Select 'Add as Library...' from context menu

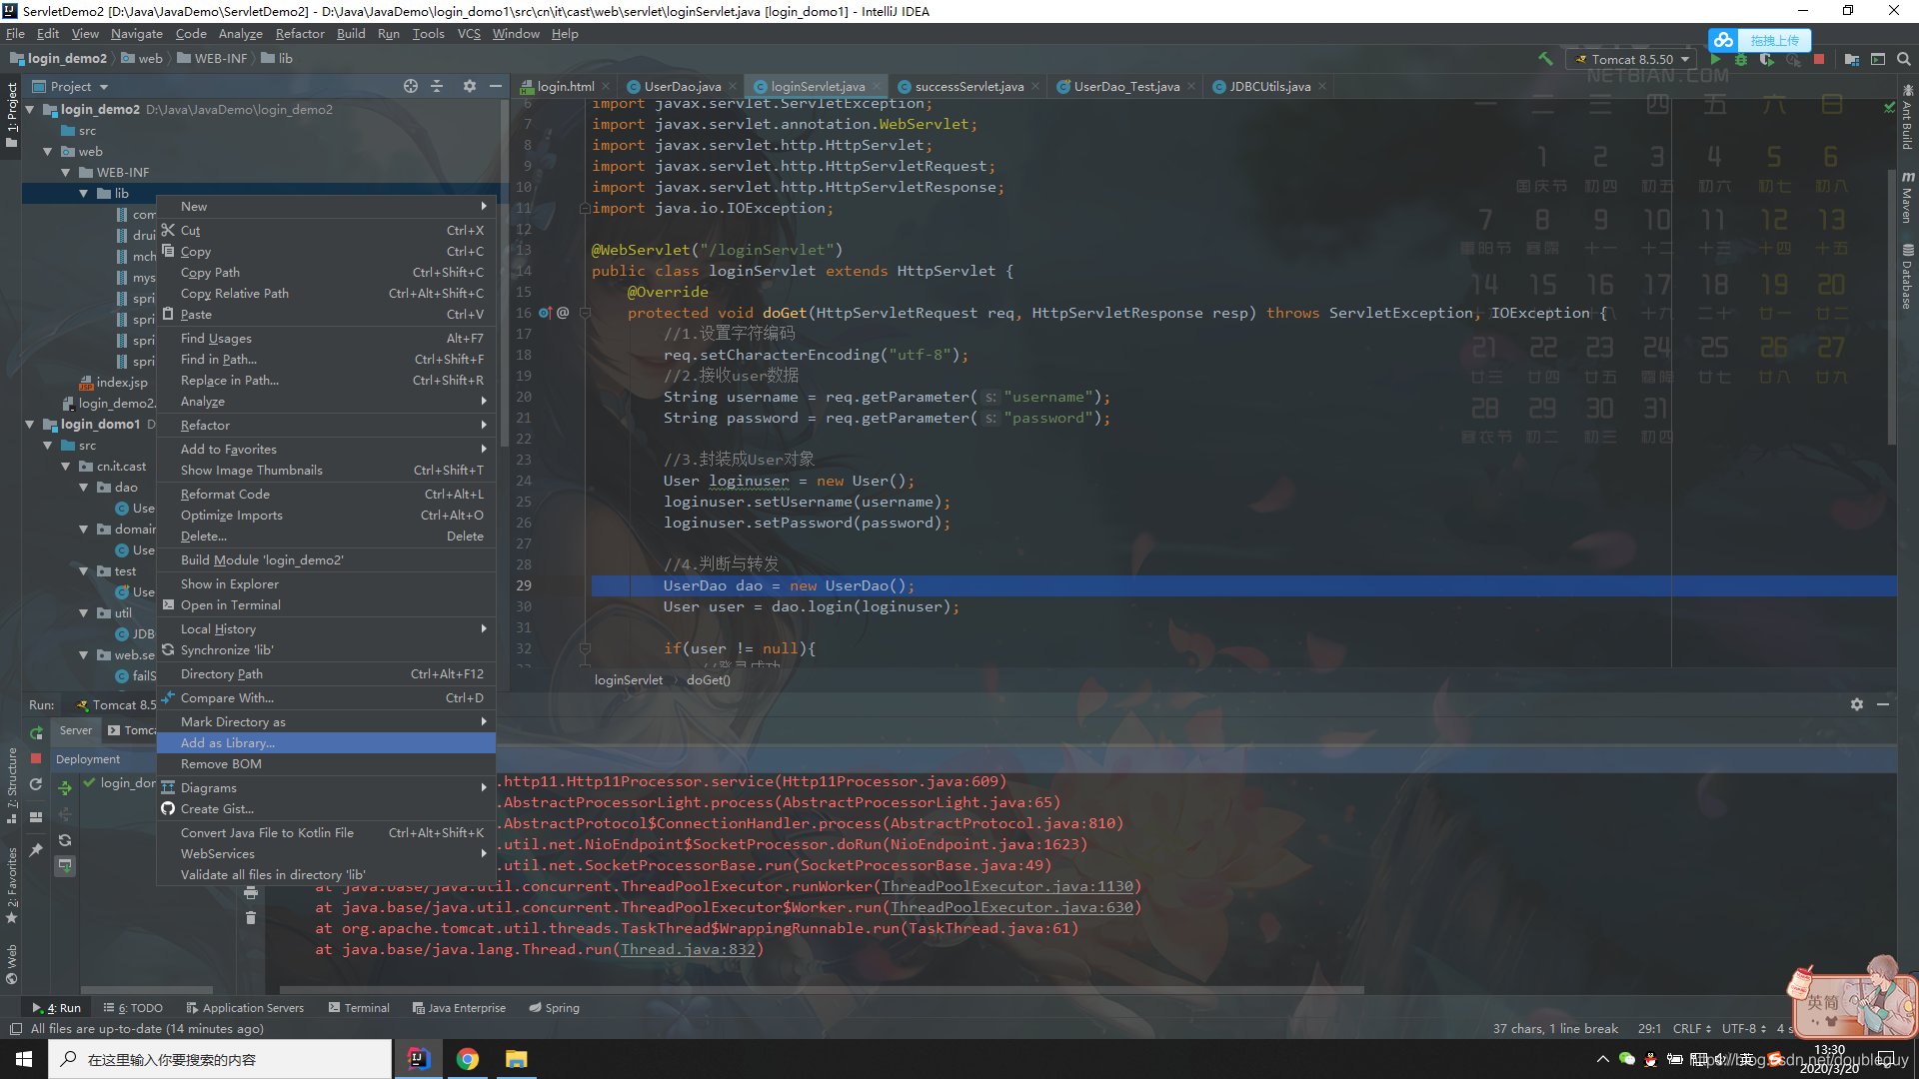click(228, 743)
